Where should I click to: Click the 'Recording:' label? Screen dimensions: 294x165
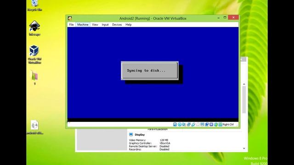click(x=135, y=149)
